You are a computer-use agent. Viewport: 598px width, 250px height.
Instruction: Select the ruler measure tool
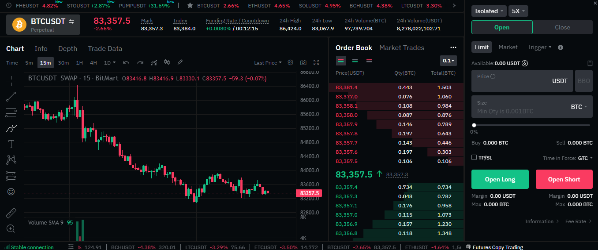[x=11, y=213]
